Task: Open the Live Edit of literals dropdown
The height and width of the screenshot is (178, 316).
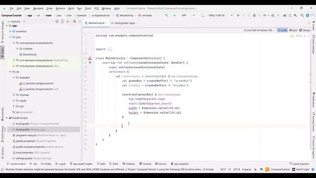Action: pos(259,30)
